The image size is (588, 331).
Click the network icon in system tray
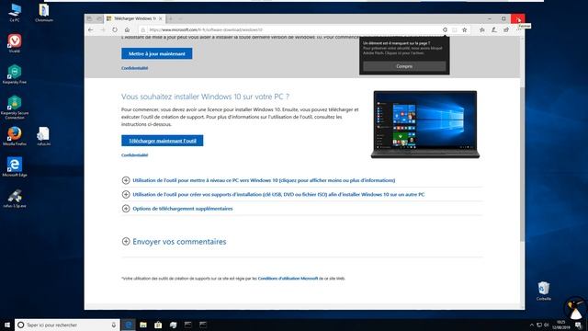pyautogui.click(x=539, y=325)
